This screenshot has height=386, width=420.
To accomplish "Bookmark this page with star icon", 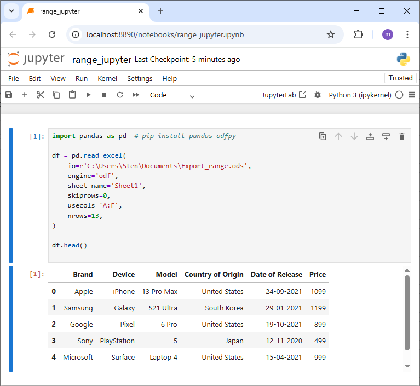I will pos(331,34).
